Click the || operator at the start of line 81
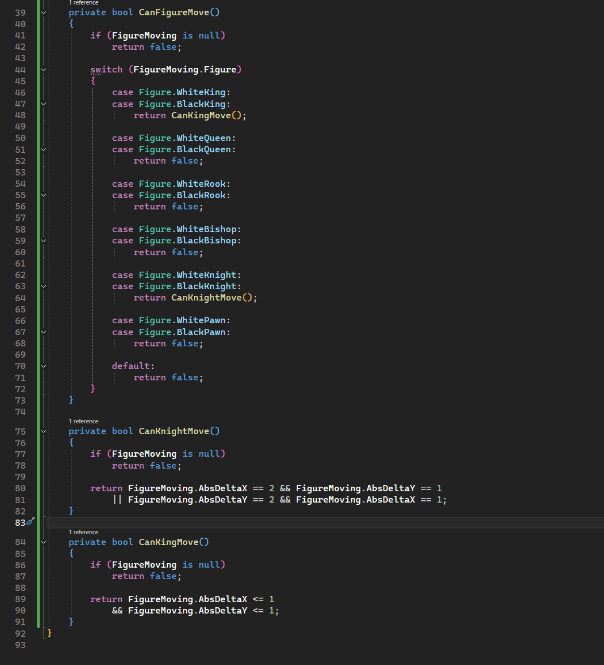The image size is (604, 665). click(x=117, y=500)
